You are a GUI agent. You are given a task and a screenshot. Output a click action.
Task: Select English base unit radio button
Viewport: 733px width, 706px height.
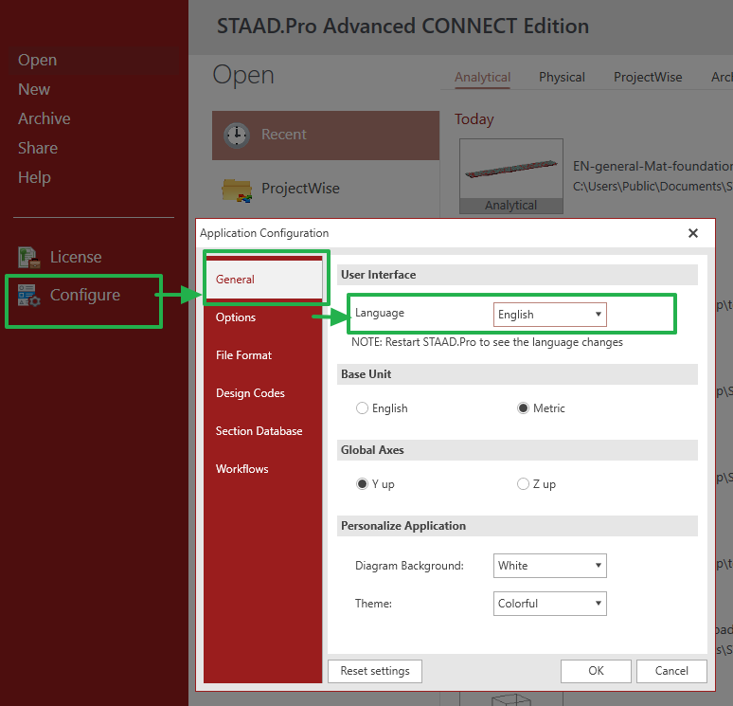coord(362,408)
